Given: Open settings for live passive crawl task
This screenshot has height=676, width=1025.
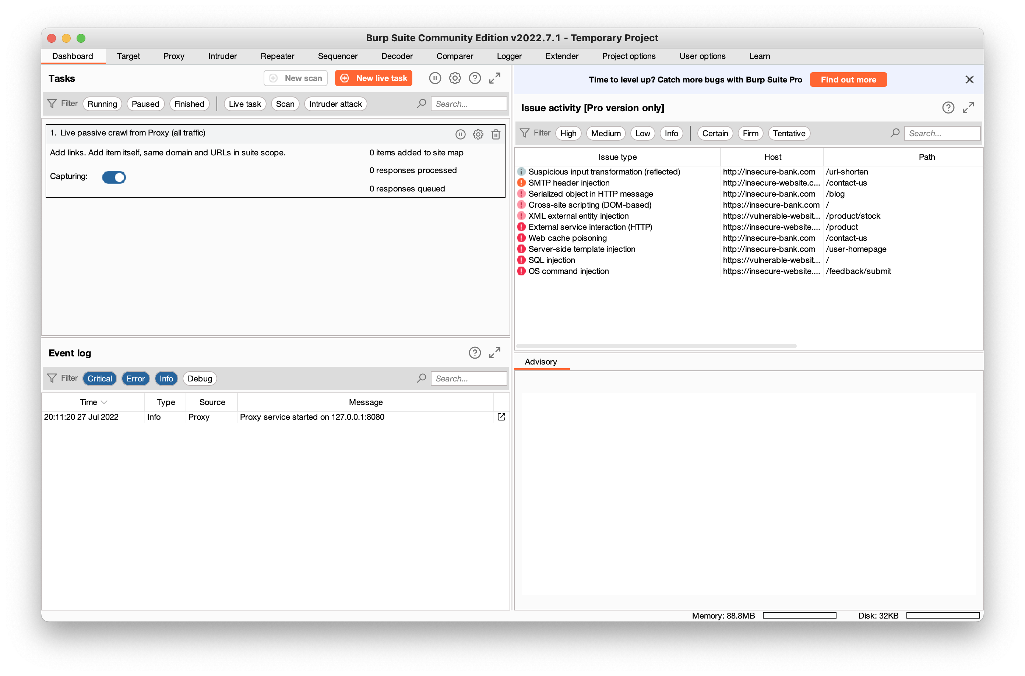Looking at the screenshot, I should [478, 134].
